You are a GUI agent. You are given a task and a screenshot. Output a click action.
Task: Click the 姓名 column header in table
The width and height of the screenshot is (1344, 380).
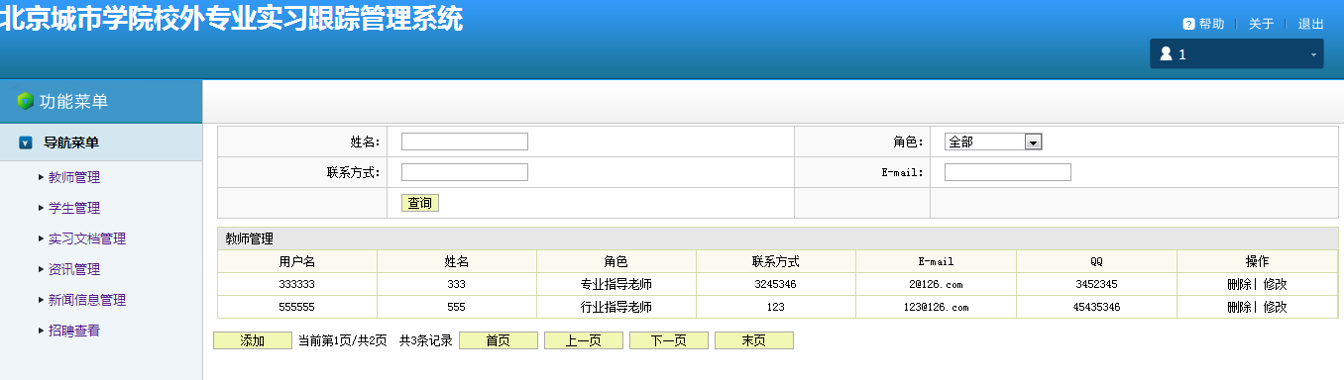[x=457, y=261]
